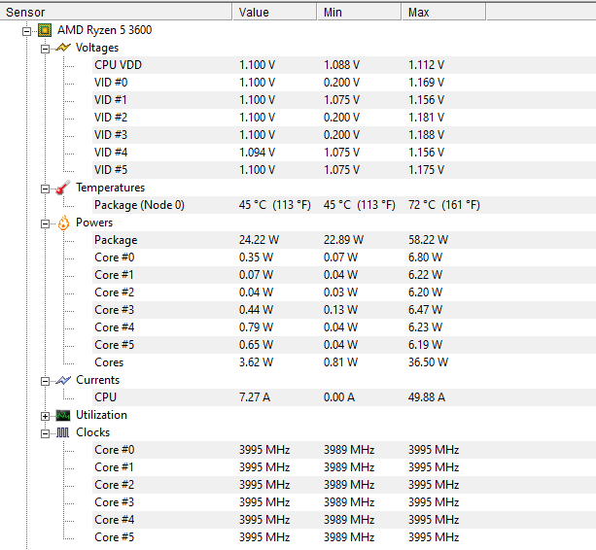Click the 0.13 W min of Core #3

340,310
